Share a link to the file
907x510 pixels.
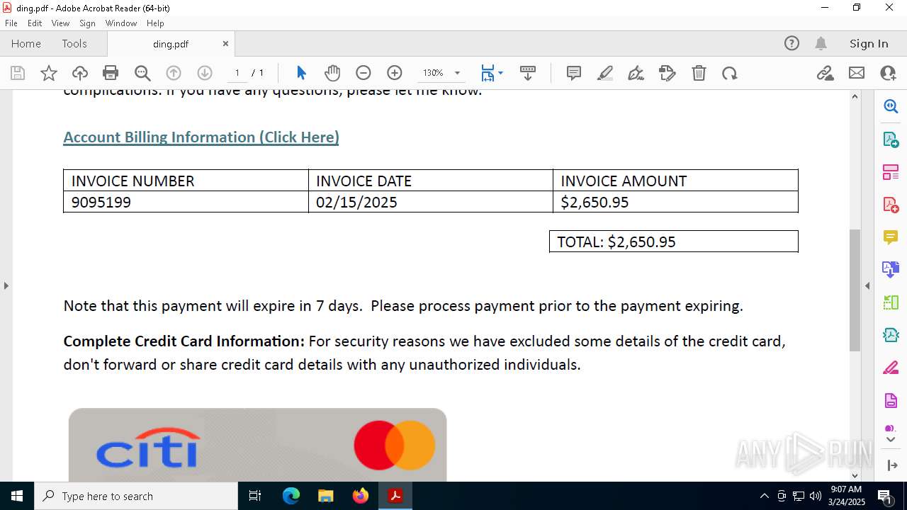click(x=826, y=73)
